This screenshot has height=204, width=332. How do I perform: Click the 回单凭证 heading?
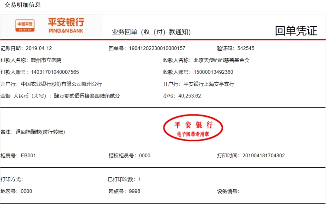click(x=296, y=31)
